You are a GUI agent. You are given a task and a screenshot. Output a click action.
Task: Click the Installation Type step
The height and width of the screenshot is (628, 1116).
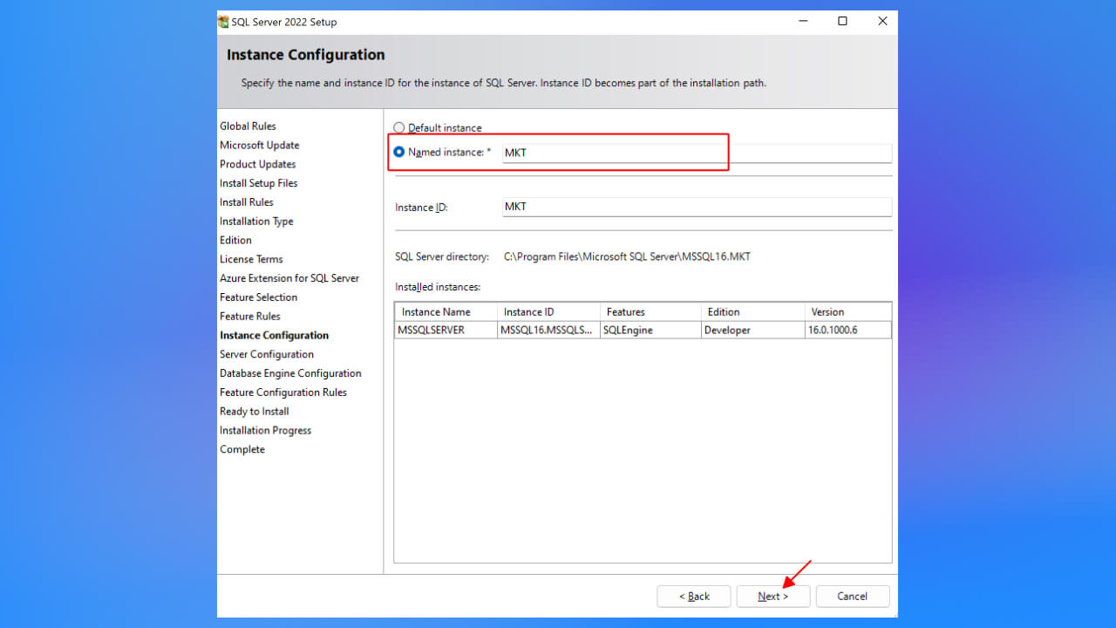click(256, 222)
